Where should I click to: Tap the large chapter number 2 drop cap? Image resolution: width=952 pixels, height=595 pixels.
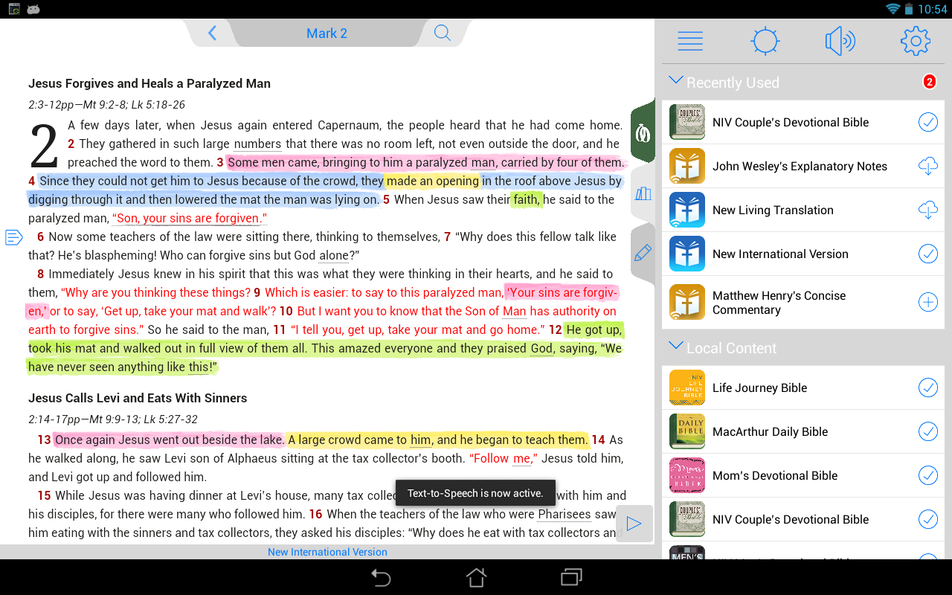pyautogui.click(x=44, y=145)
